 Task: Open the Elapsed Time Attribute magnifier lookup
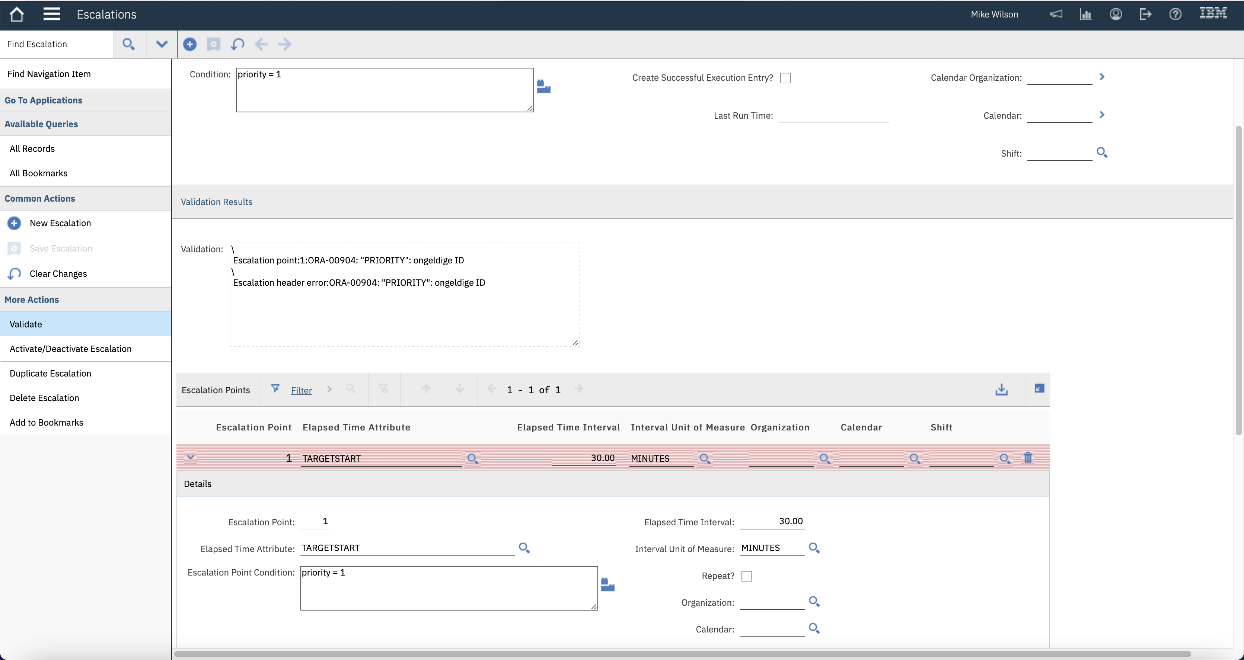[x=524, y=548]
